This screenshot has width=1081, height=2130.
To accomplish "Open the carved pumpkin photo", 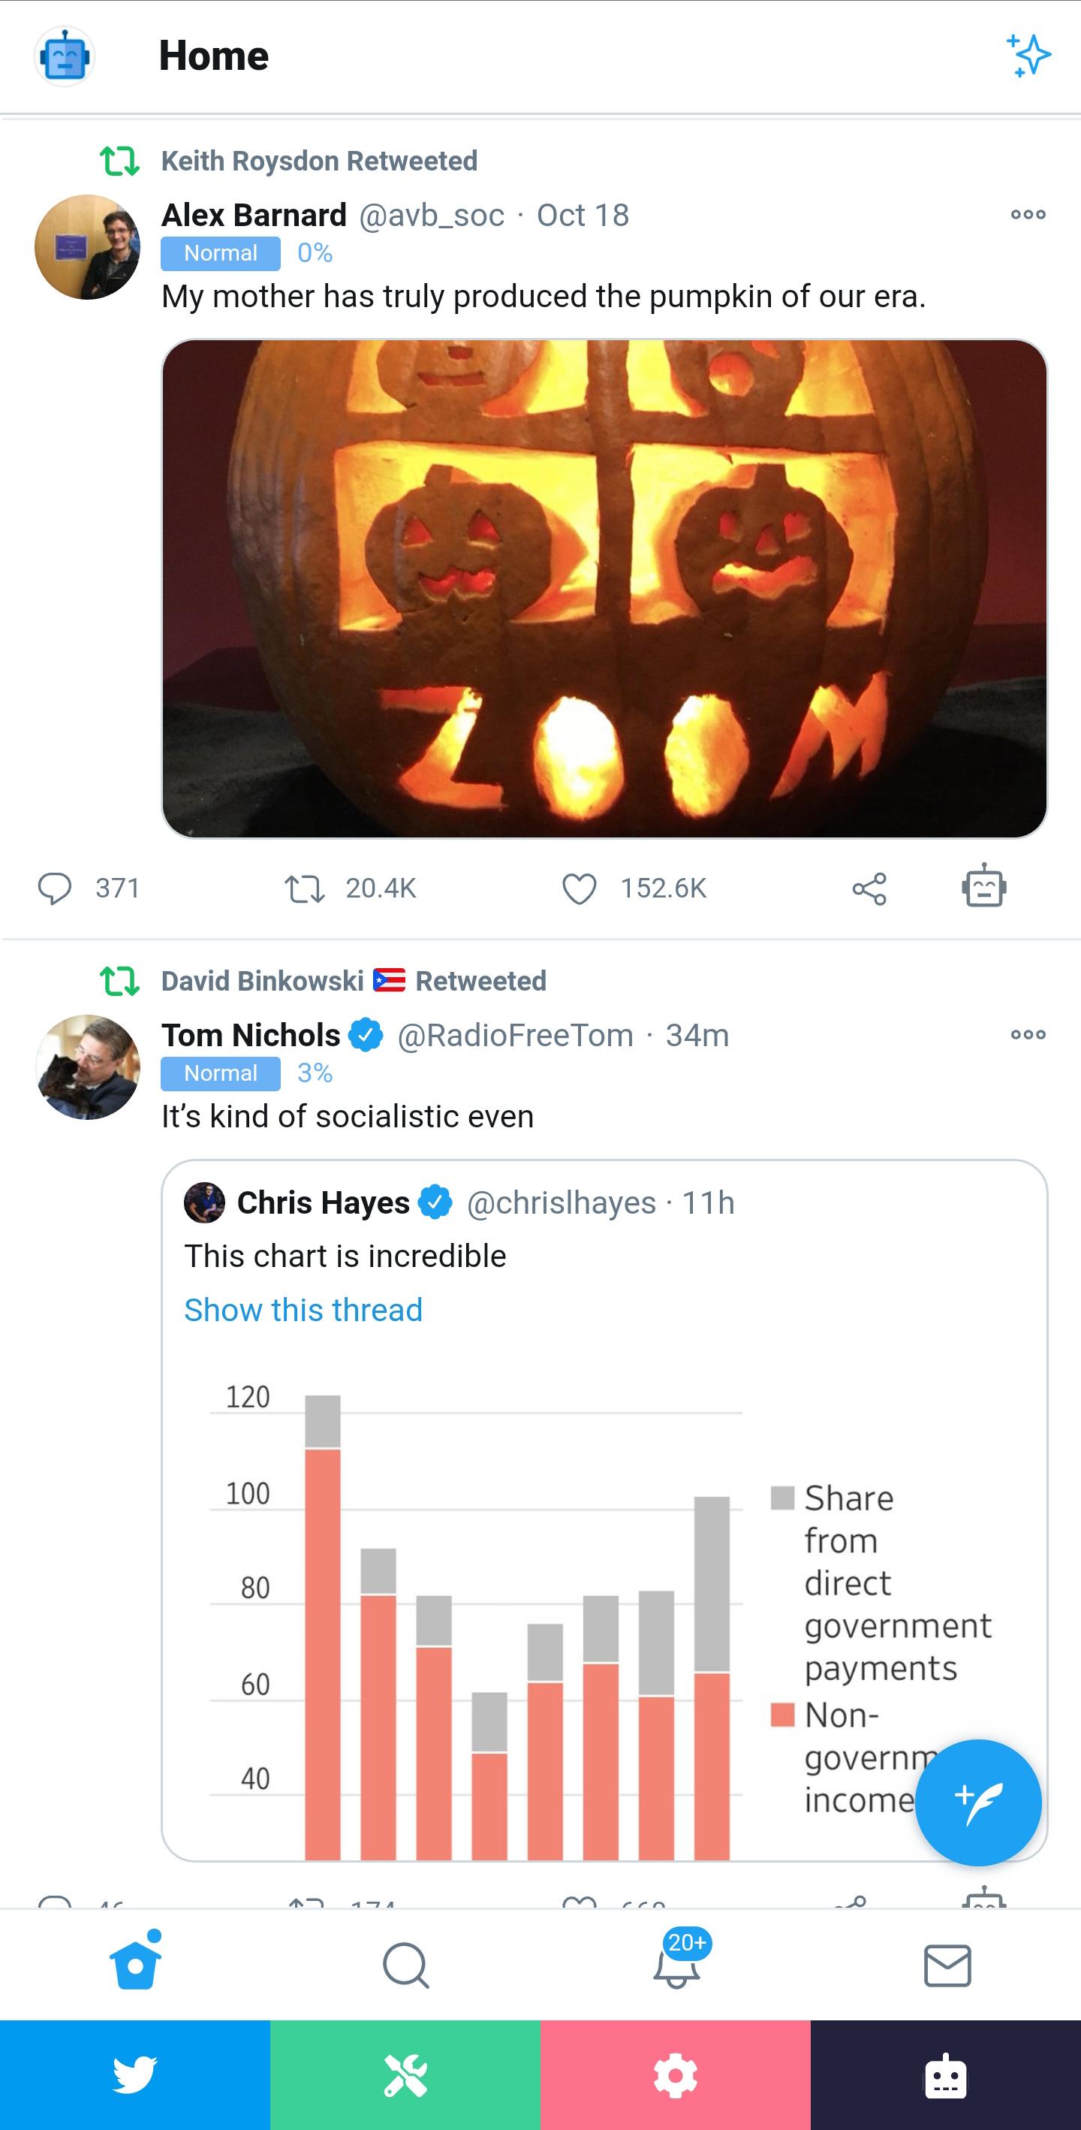I will (604, 589).
